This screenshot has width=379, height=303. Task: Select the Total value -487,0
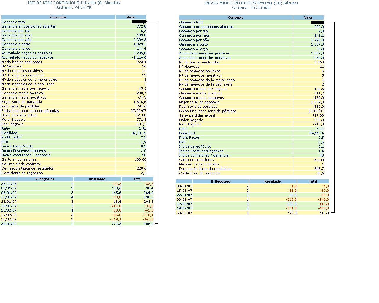[x=323, y=208]
